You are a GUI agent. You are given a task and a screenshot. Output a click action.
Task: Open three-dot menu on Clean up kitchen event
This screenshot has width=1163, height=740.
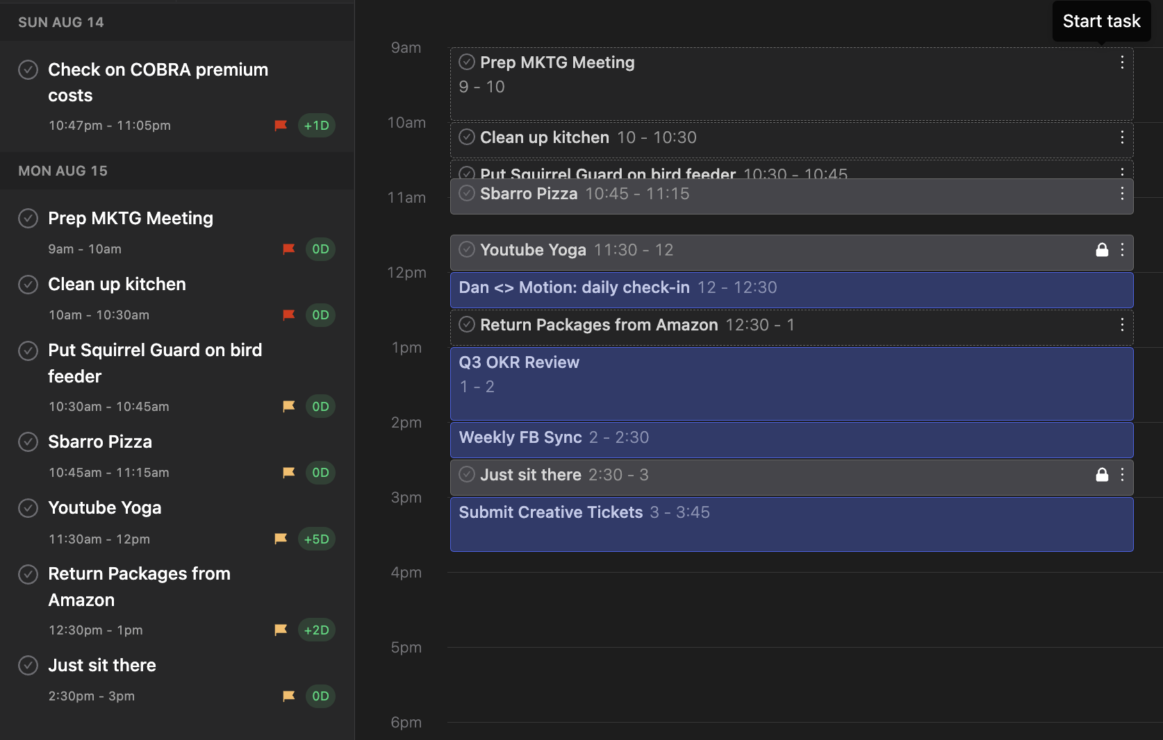tap(1122, 137)
